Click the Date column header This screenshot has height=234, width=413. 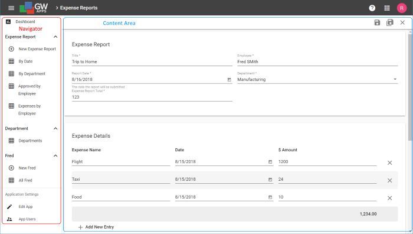point(179,150)
